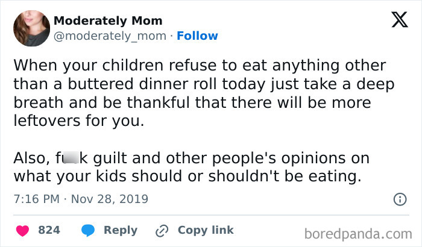
Task: Click the tweet's first paragraph about children
Action: pyautogui.click(x=200, y=92)
